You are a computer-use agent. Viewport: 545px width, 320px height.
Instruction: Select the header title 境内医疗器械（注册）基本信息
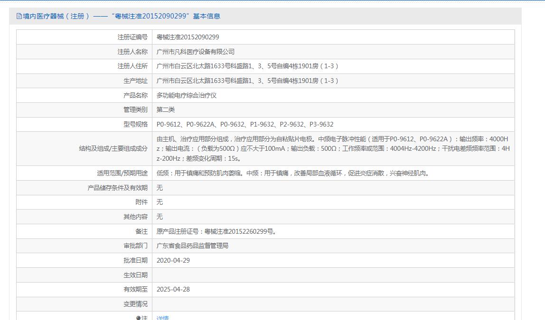click(122, 16)
